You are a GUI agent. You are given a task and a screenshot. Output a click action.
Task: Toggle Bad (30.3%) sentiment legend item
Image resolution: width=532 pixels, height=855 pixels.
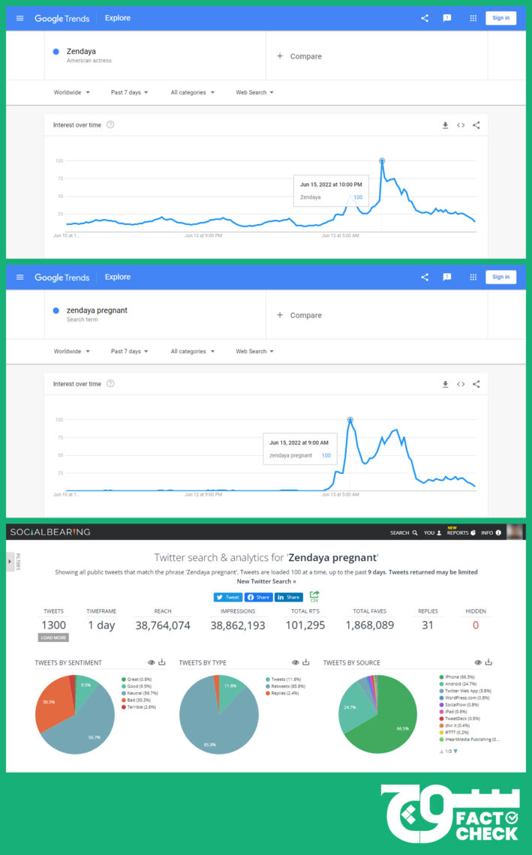[137, 700]
